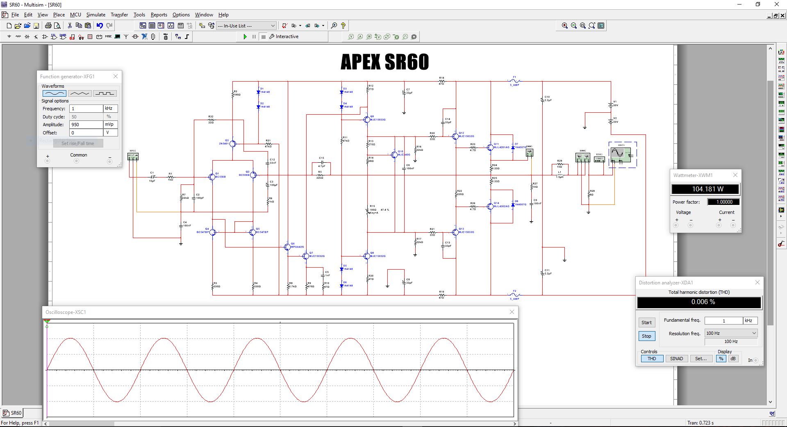This screenshot has height=427, width=787.
Task: Click the Zoom out magnifier icon
Action: (574, 25)
